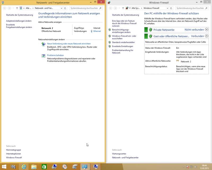Launch the Windows Store taskbar icon
Image resolution: width=212 pixels, height=170 pixels.
tap(44, 167)
